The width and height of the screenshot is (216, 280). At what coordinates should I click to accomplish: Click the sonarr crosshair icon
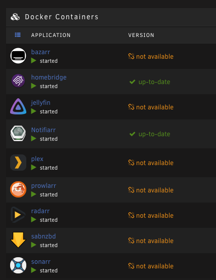18,265
